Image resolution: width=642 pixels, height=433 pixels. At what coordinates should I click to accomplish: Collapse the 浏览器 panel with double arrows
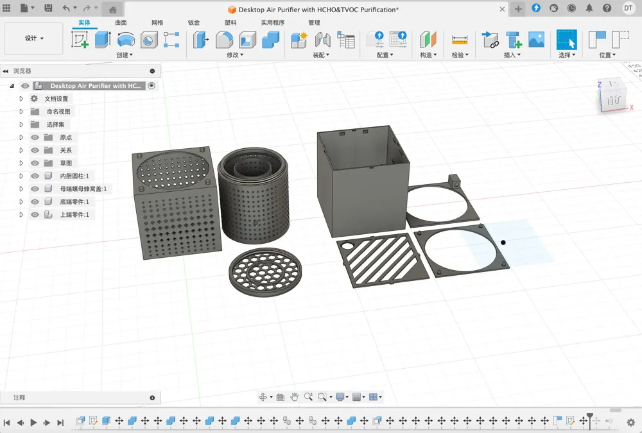coord(5,71)
